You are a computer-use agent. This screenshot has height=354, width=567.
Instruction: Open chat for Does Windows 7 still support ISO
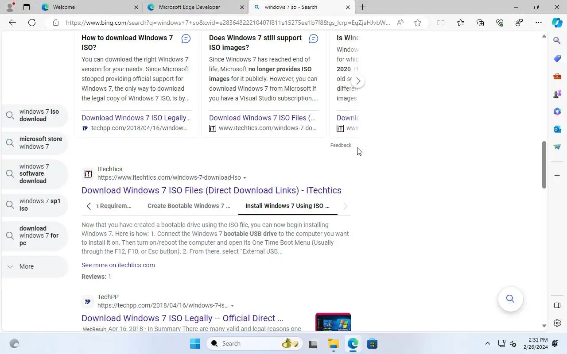314,39
